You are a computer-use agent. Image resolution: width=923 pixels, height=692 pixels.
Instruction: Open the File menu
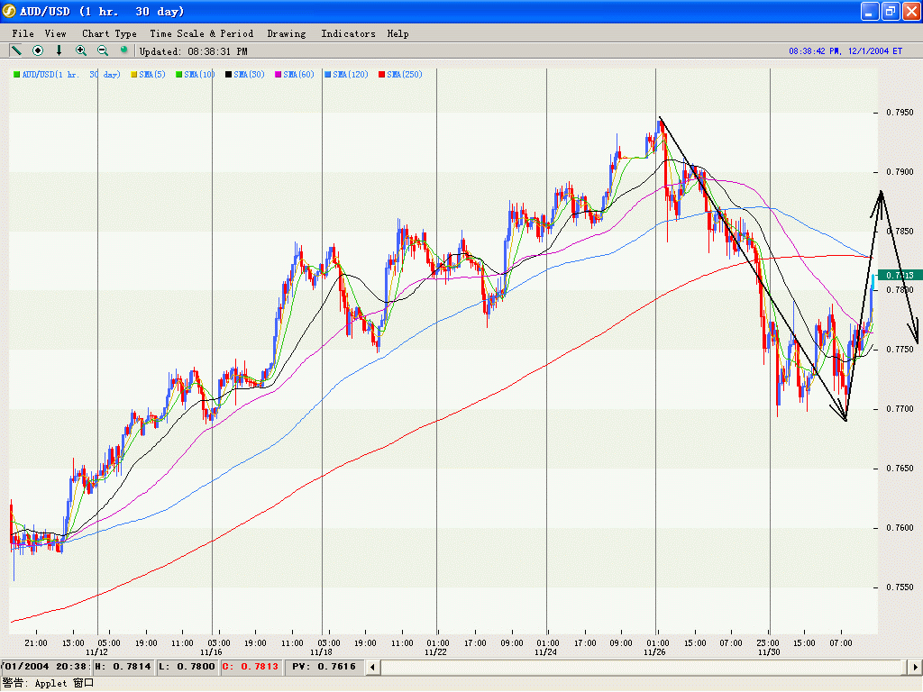pos(23,33)
